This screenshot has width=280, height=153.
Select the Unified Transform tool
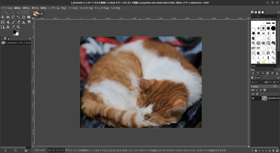(29, 17)
